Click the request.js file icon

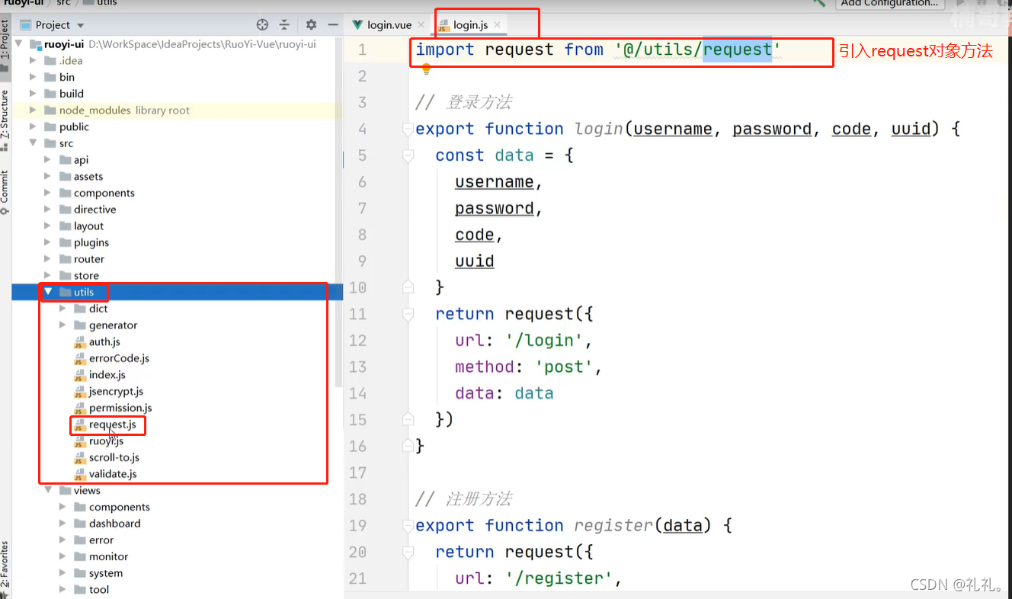coord(80,425)
